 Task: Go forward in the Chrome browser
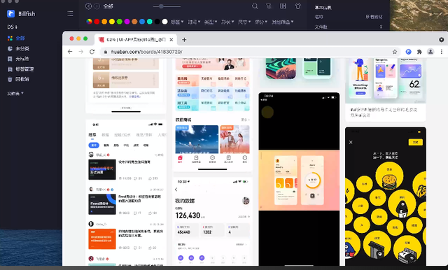tap(81, 52)
